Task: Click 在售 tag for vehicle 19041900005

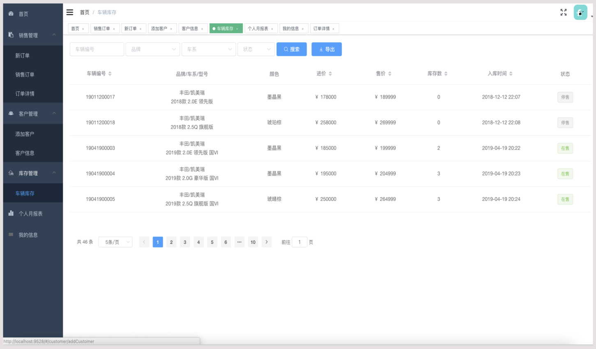Action: [565, 199]
